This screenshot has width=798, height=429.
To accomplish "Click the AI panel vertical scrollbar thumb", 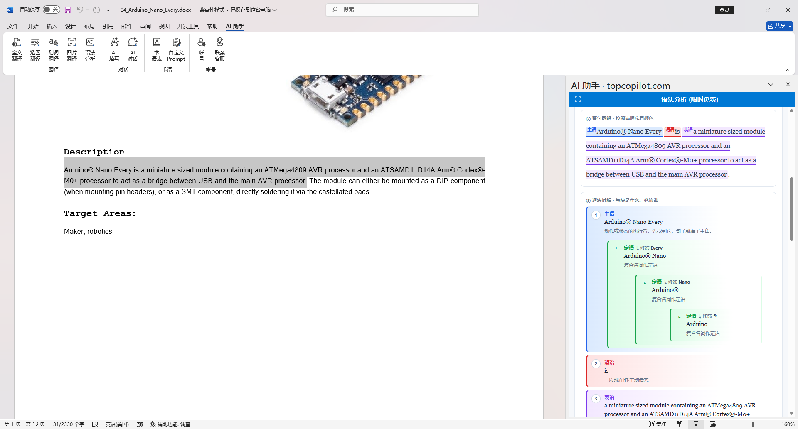I will pos(791,209).
